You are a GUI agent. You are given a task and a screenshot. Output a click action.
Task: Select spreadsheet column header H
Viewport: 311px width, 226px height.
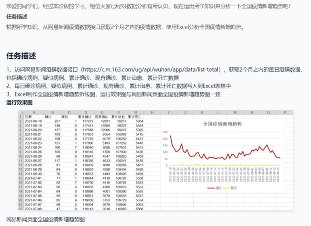tap(152, 112)
